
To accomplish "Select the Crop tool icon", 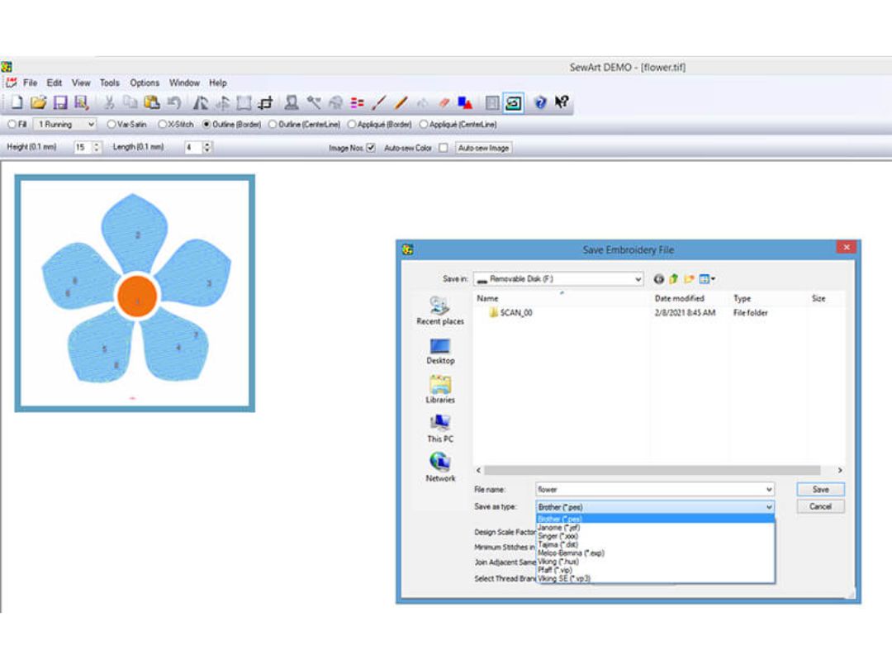I will tap(266, 102).
